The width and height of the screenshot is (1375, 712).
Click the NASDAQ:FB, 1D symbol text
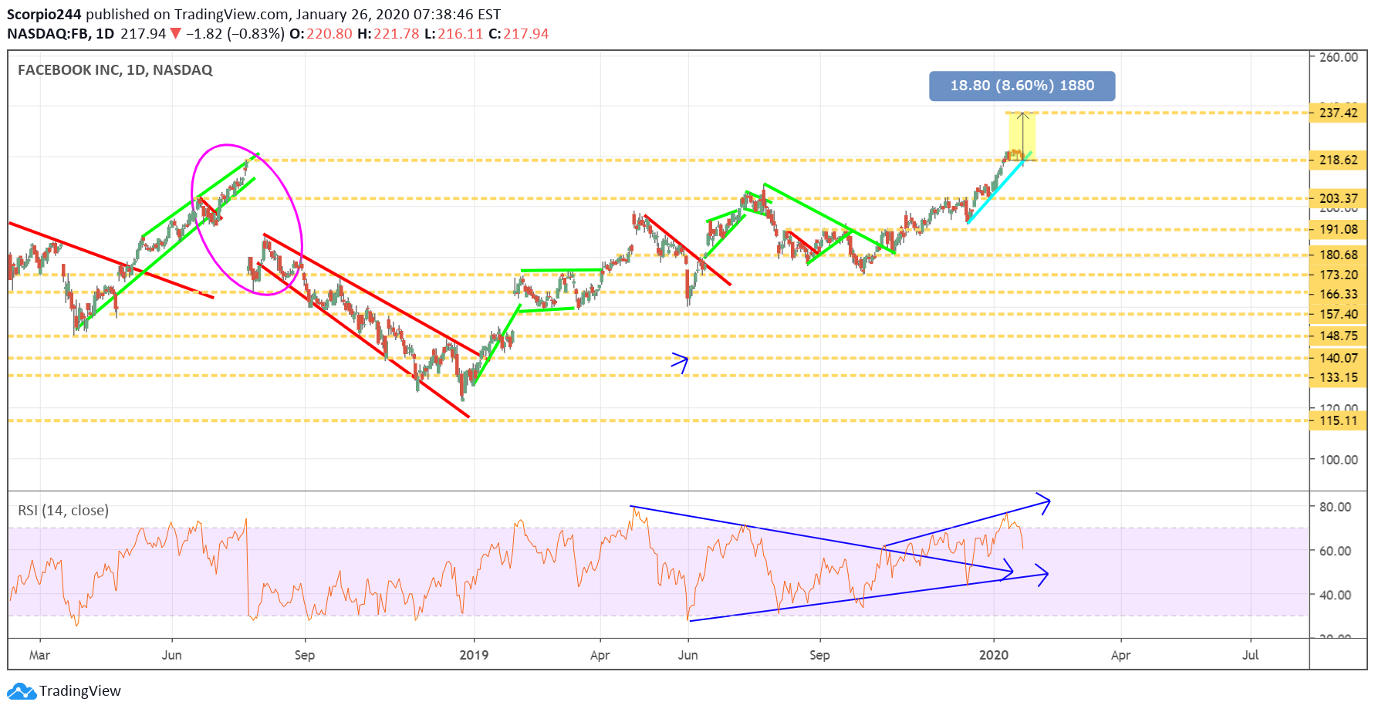[x=60, y=34]
